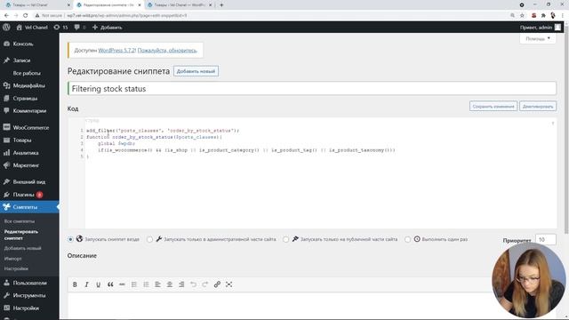Click Пожалуйста, обновитесь link
The width and height of the screenshot is (569, 320).
(x=167, y=51)
